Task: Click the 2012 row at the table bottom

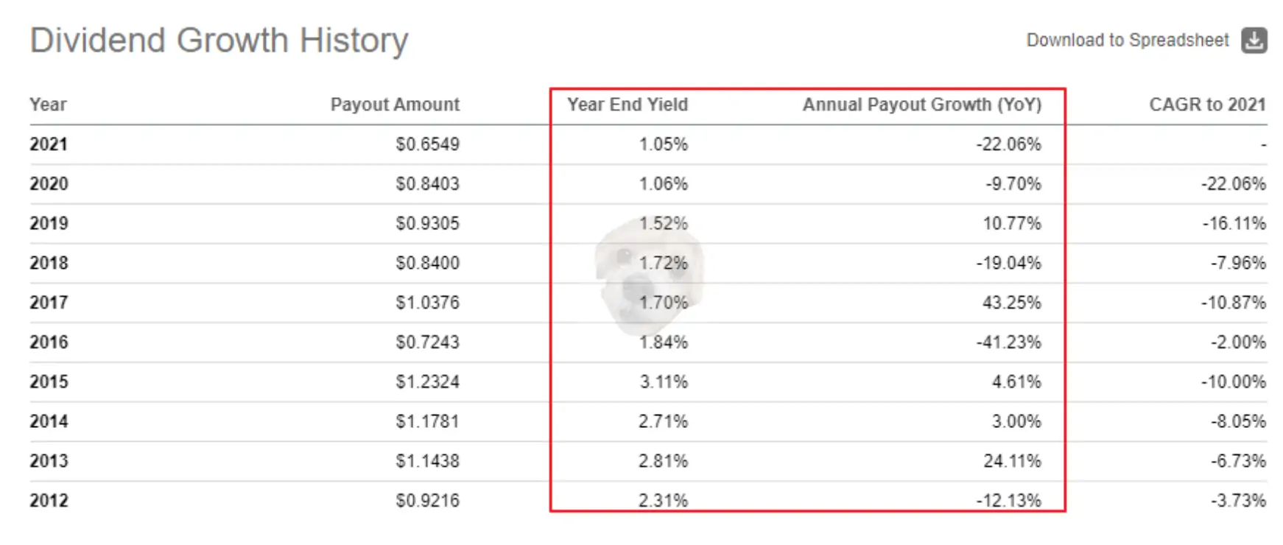Action: point(49,500)
